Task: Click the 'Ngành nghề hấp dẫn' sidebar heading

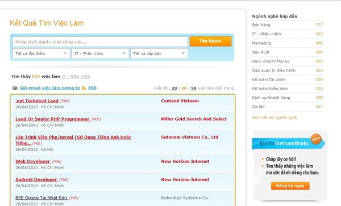Action: point(275,16)
